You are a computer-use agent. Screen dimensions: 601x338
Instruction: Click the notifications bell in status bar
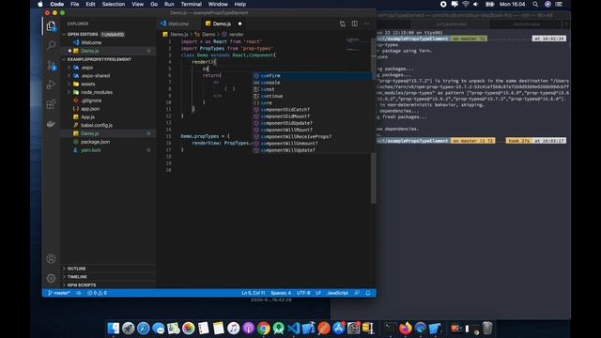[368, 293]
